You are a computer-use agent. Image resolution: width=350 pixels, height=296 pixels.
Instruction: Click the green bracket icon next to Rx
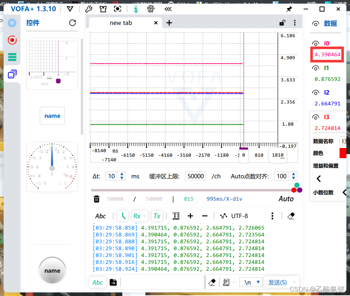point(123,216)
